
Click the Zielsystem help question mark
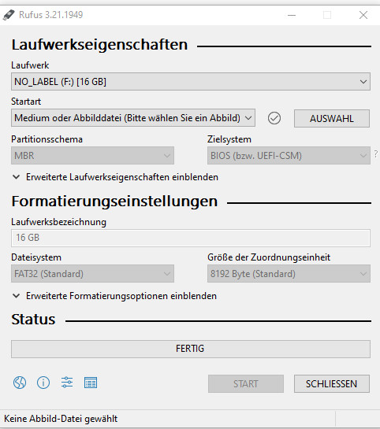pyautogui.click(x=376, y=153)
